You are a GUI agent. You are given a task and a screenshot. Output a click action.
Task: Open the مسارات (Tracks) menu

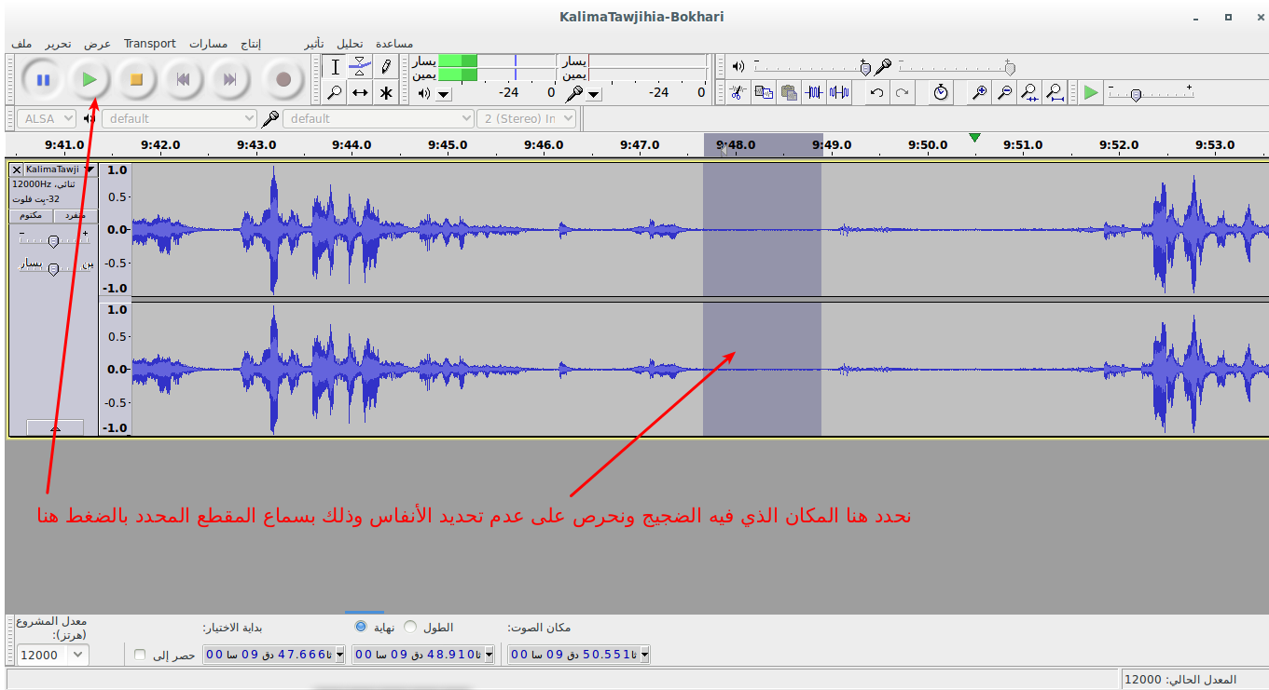[209, 44]
